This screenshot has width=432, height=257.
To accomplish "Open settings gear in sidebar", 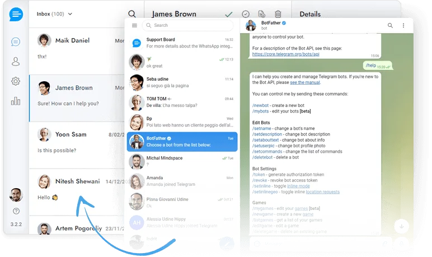I will point(16,81).
